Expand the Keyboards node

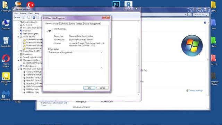click(18, 25)
